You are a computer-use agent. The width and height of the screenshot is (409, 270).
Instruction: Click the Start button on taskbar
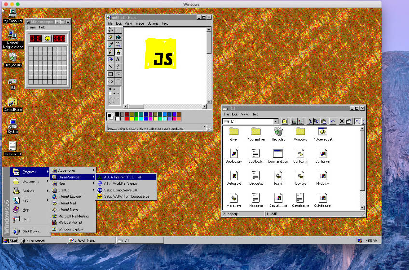(x=11, y=240)
